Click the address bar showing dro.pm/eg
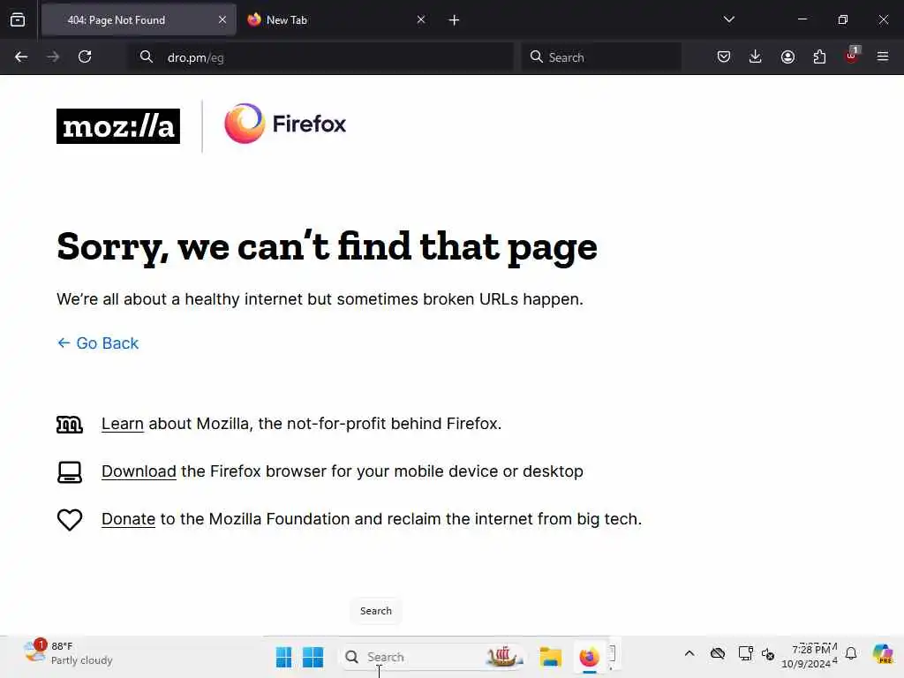The height and width of the screenshot is (678, 904). 320,57
